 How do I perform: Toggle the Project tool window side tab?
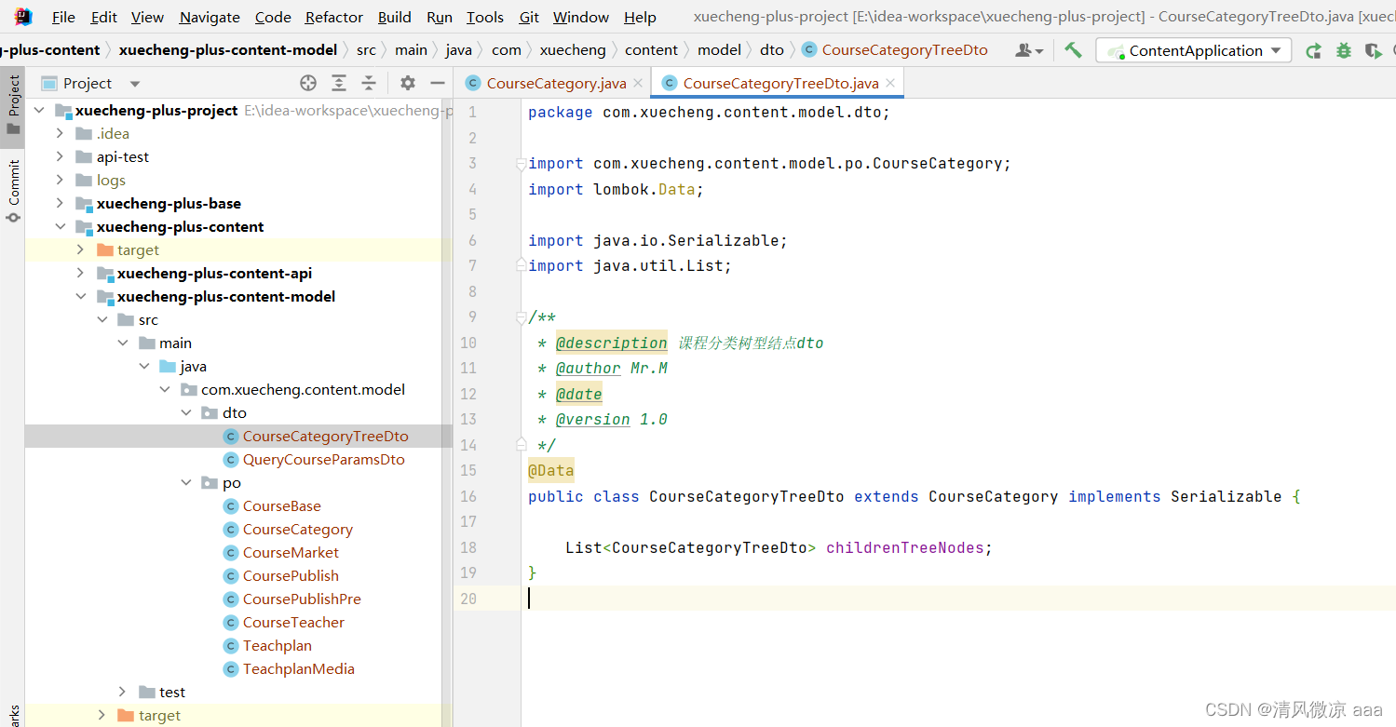coord(13,105)
